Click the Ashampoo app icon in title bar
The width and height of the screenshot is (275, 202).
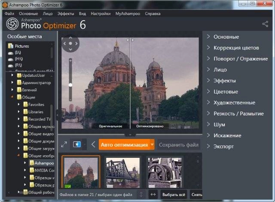pos(5,5)
